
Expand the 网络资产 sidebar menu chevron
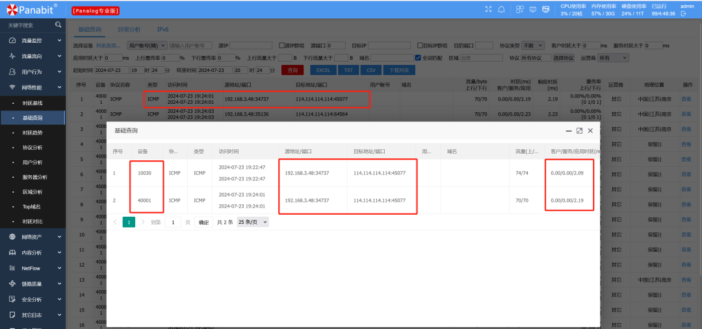(60, 237)
